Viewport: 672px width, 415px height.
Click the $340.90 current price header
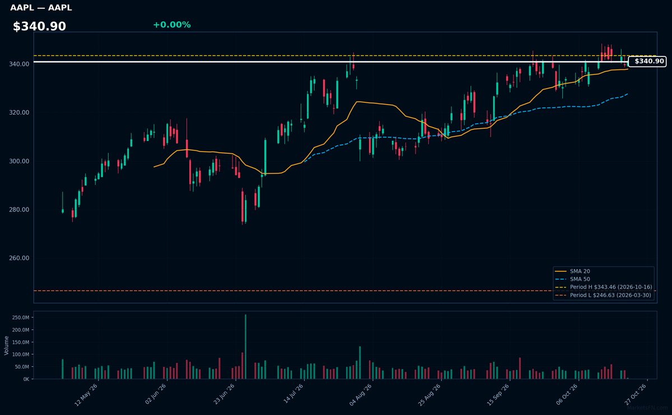[39, 26]
